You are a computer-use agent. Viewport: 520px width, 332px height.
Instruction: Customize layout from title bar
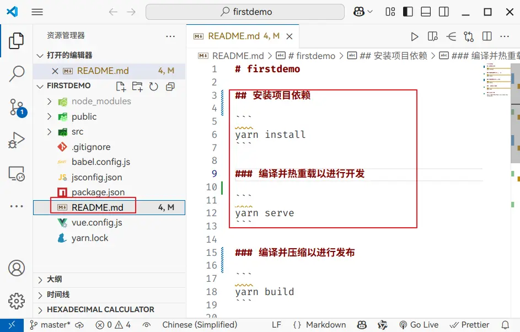[390, 12]
